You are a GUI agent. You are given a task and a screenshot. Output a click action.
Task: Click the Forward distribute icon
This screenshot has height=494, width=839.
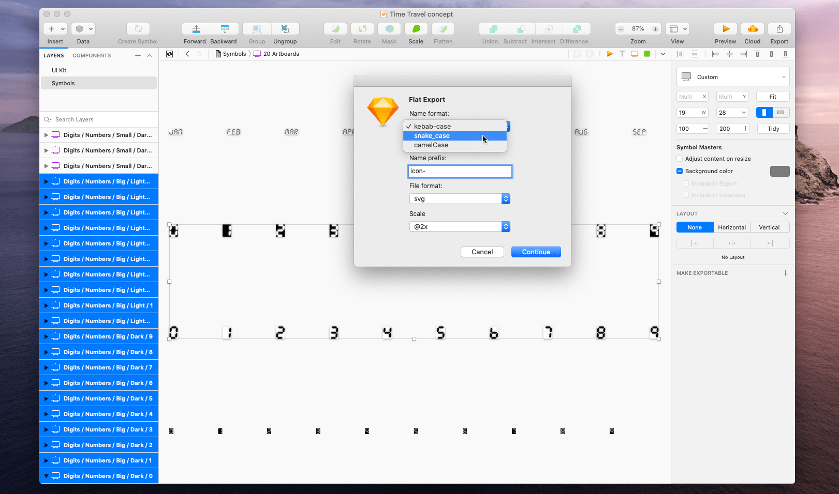[x=195, y=29]
